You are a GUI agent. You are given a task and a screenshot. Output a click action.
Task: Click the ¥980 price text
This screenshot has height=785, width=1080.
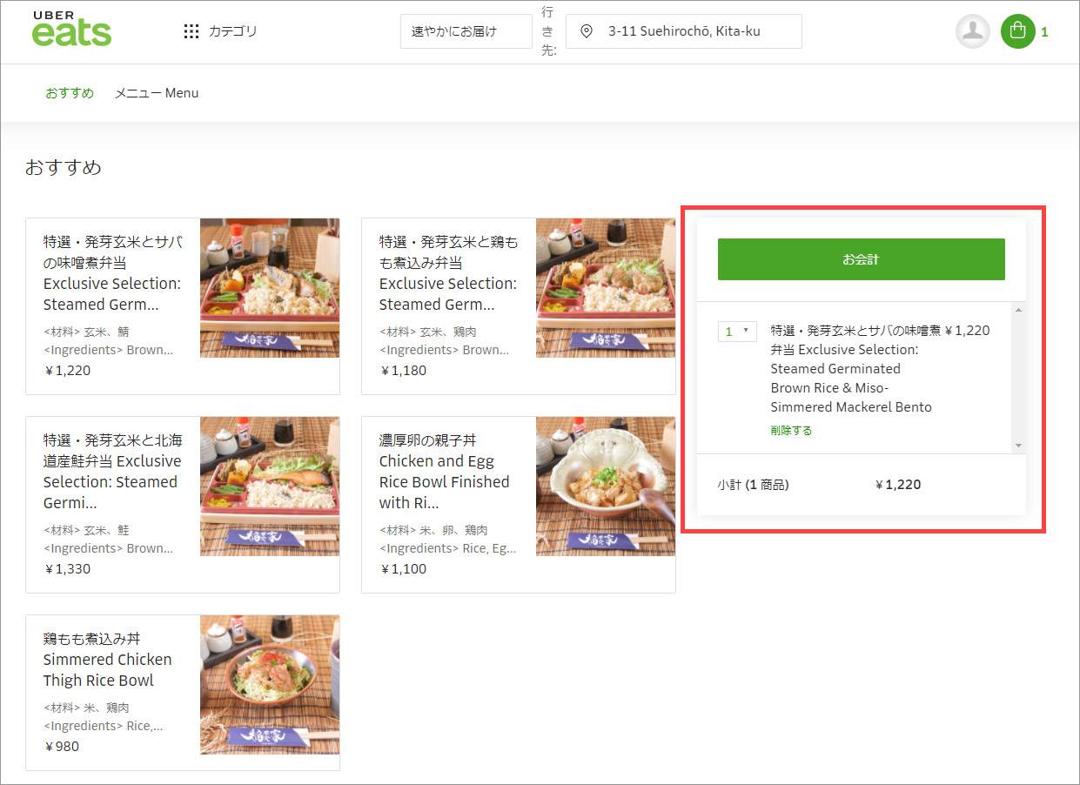[x=62, y=747]
